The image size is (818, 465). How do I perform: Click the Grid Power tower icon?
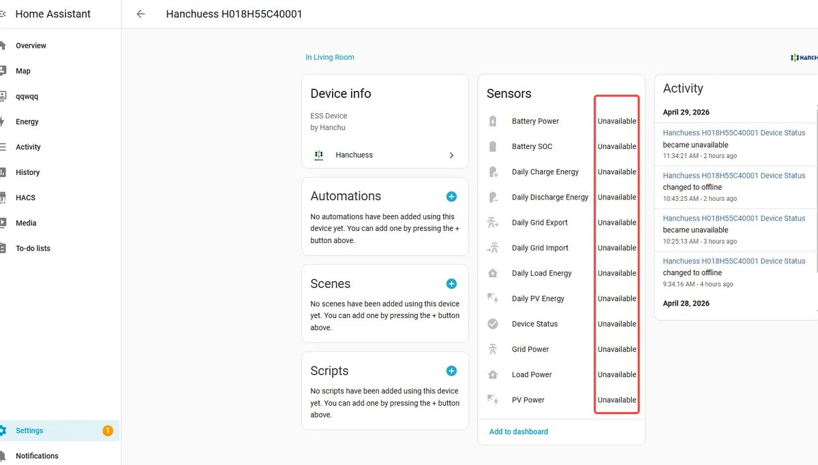(493, 349)
